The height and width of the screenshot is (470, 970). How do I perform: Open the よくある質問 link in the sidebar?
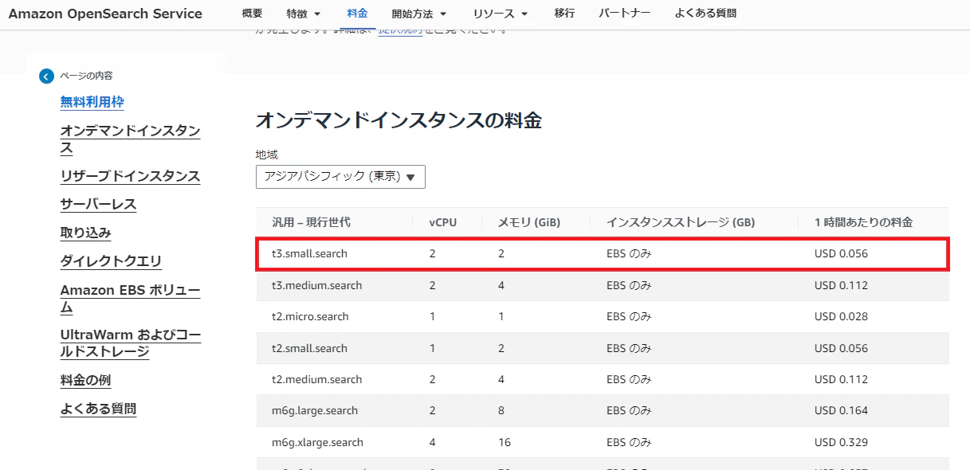tap(99, 409)
